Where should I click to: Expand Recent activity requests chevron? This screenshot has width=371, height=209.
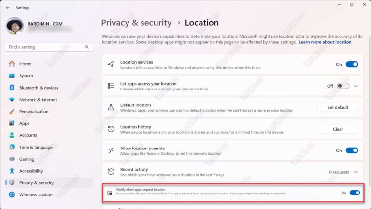click(356, 172)
